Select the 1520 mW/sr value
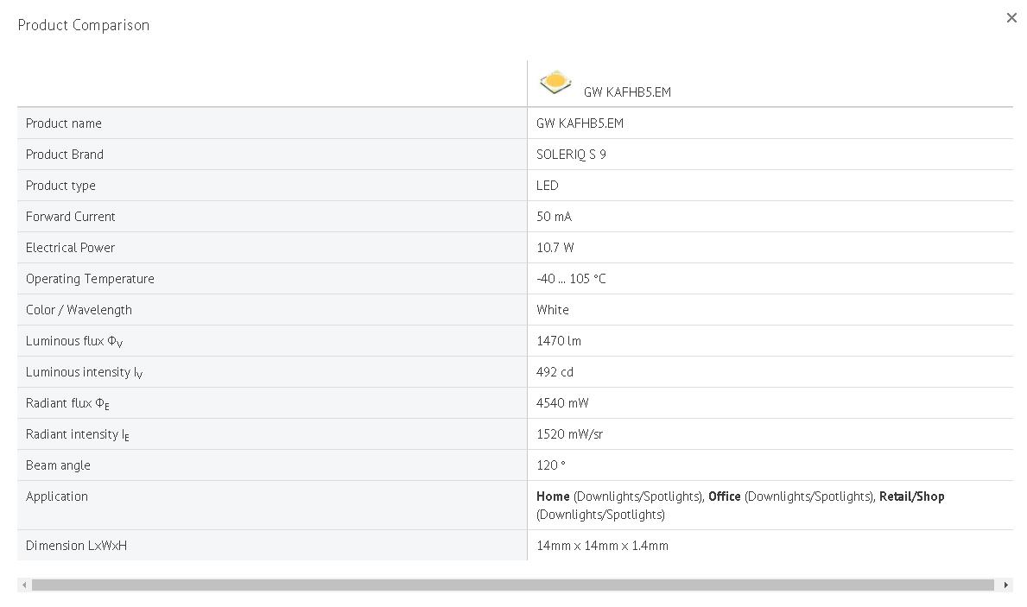Viewport: 1027px width, 607px height. 569,434
